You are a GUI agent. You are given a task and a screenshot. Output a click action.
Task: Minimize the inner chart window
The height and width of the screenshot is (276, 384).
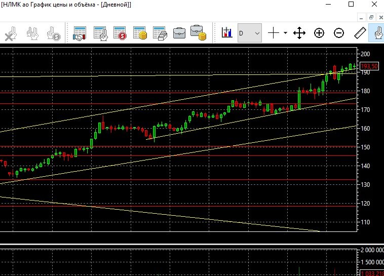click(x=361, y=18)
